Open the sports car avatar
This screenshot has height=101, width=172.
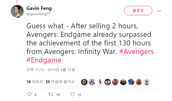[123, 82]
